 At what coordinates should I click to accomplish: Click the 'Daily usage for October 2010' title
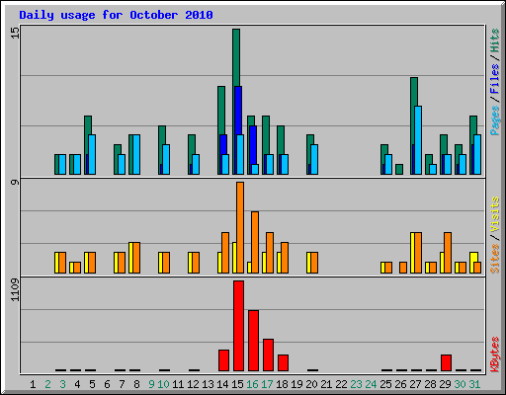coord(116,15)
